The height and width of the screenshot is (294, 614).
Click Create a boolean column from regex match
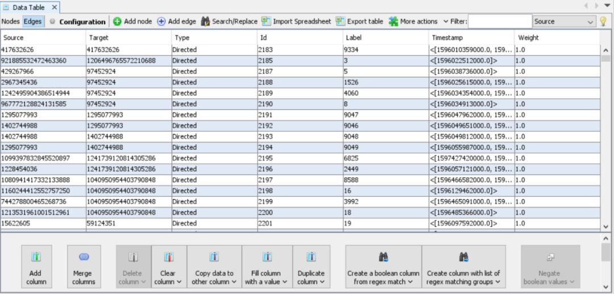383,266
